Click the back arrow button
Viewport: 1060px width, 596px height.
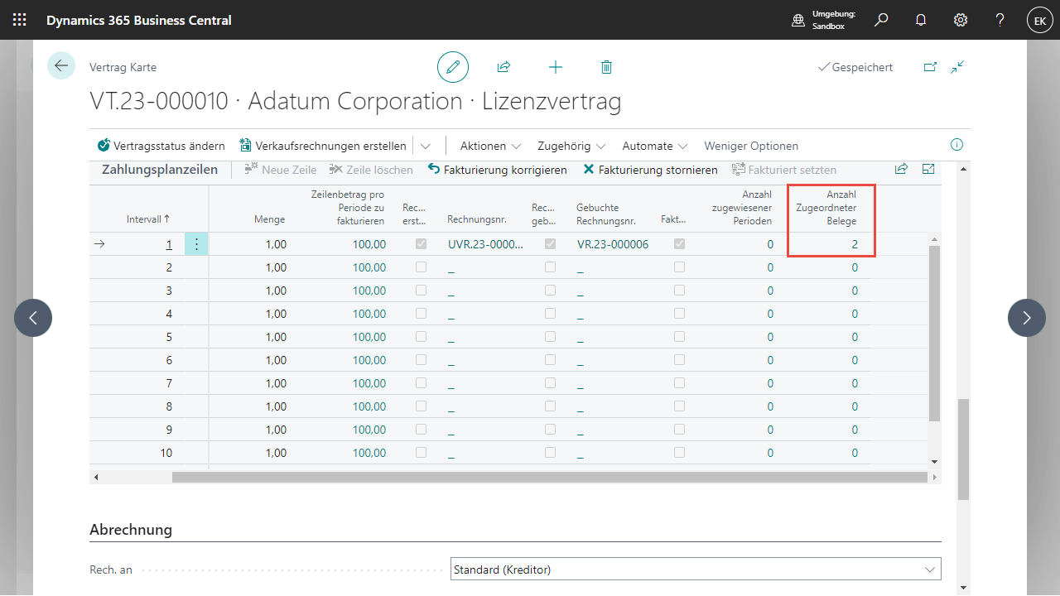point(61,65)
